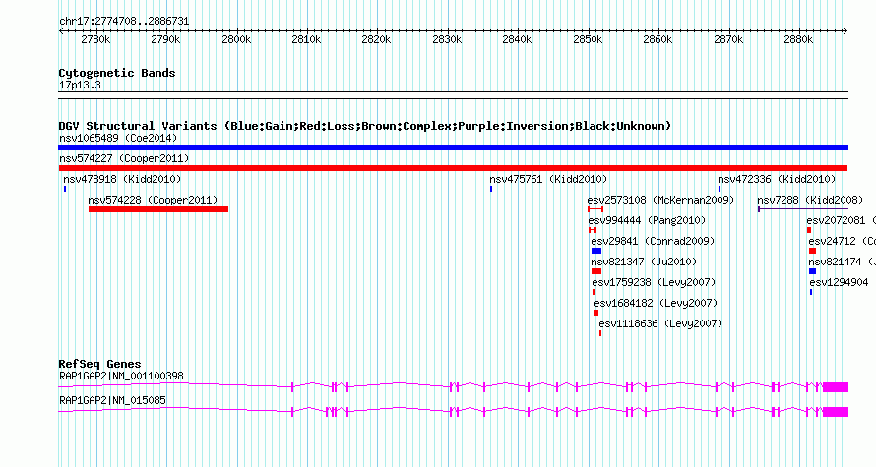Click nsv7288 (Kidd2008) label
The height and width of the screenshot is (467, 876).
810,200
